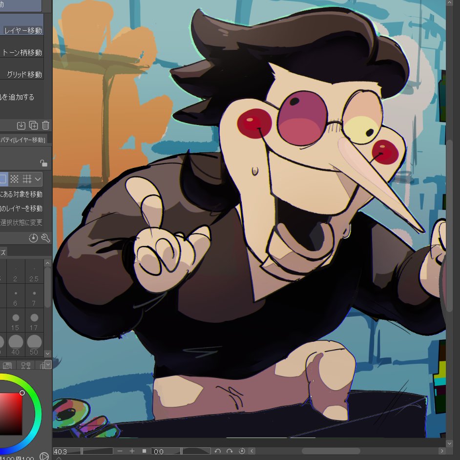This screenshot has height=460, width=460.
Task: Choose brush size 7
Action: [34, 296]
